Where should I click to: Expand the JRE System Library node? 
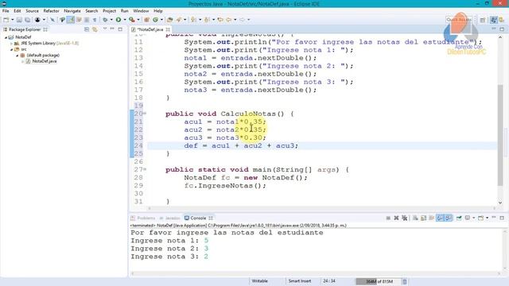coord(11,44)
